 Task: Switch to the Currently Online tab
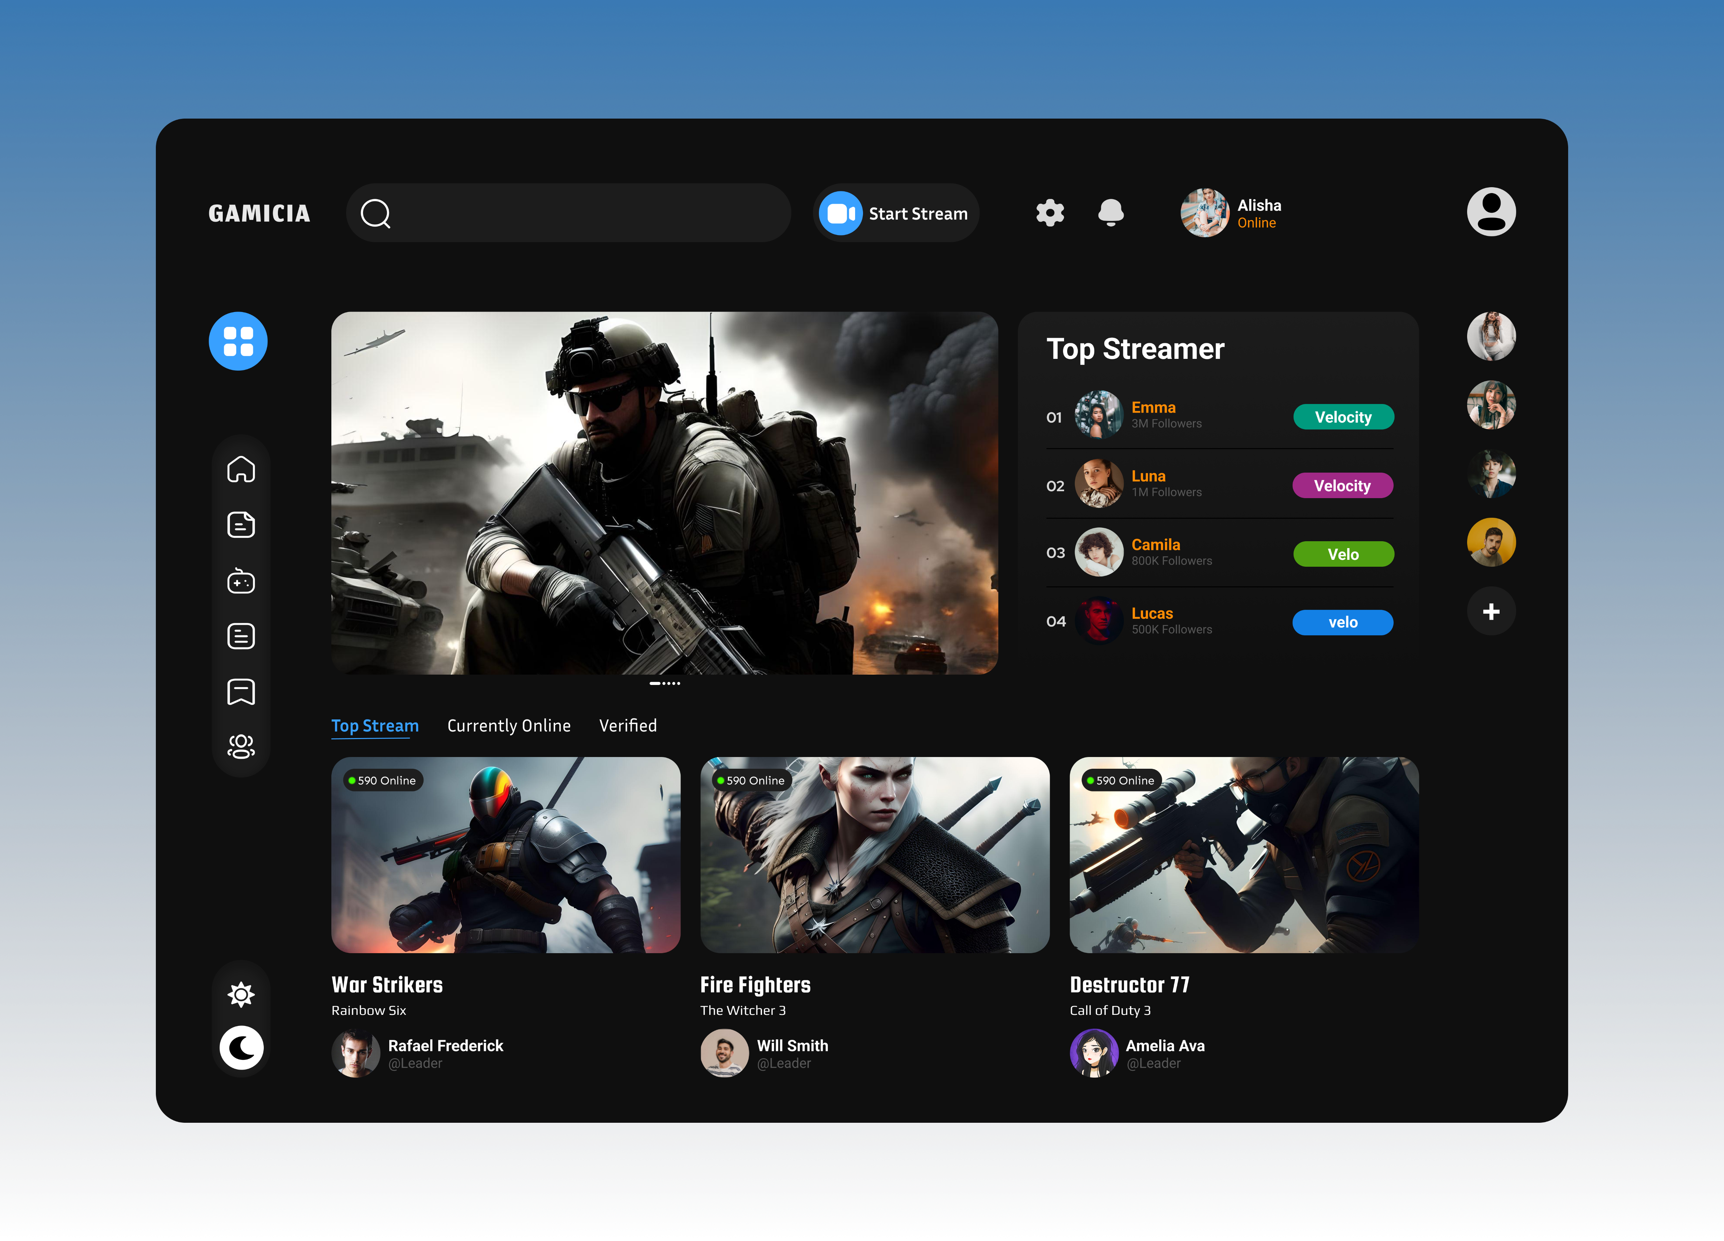[509, 726]
